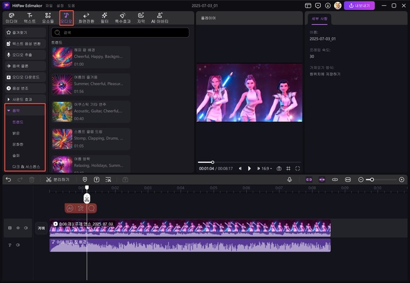Image resolution: width=410 pixels, height=283 pixels.
Task: Open the Special Effects tab
Action: [122, 18]
